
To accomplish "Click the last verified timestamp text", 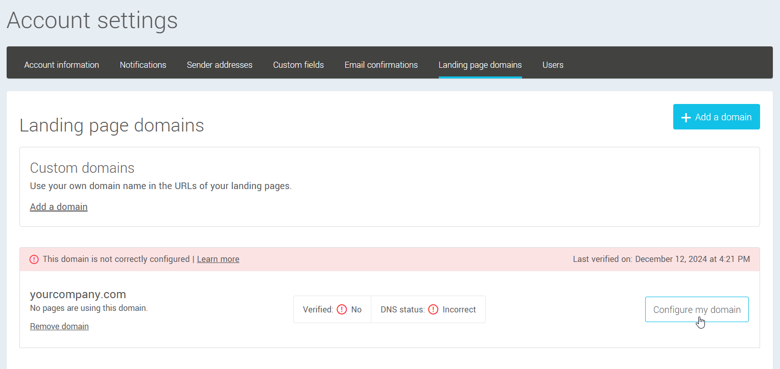I will 661,259.
